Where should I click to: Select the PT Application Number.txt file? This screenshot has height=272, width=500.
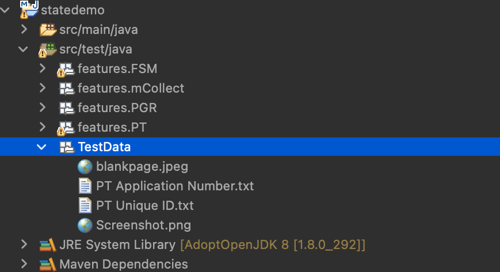pos(175,186)
